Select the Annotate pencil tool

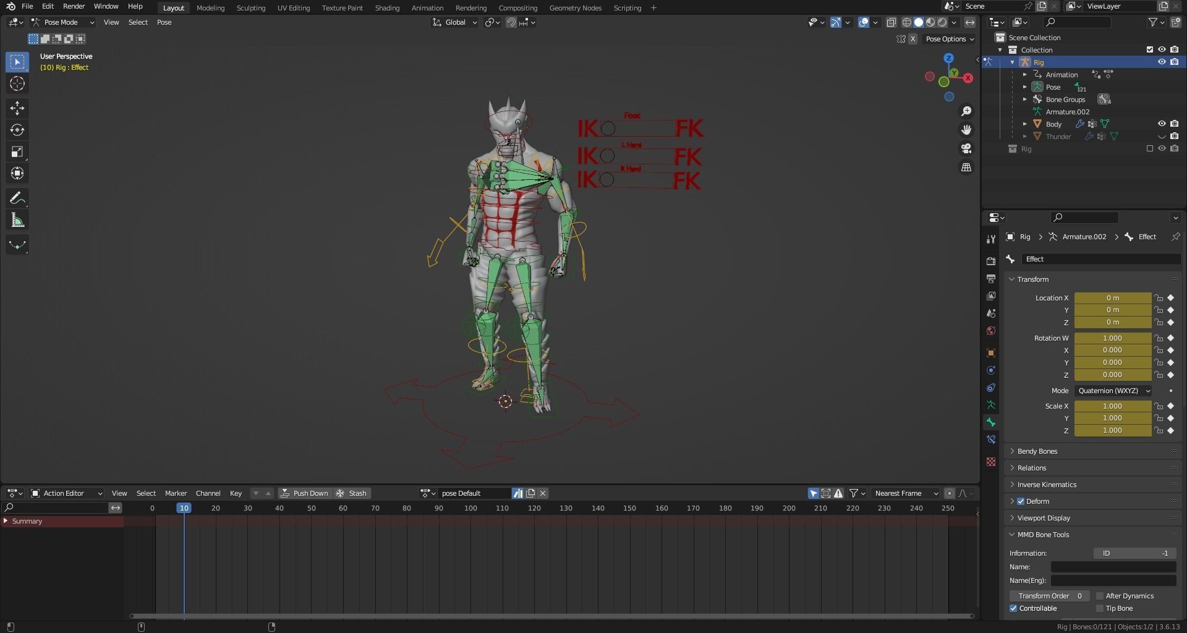coord(17,198)
